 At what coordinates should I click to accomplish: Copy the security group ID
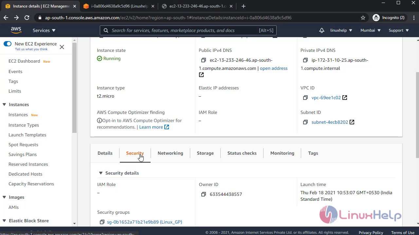[102, 222]
